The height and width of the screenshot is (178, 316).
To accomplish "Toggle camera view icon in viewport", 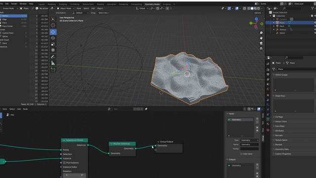I will 261,43.
